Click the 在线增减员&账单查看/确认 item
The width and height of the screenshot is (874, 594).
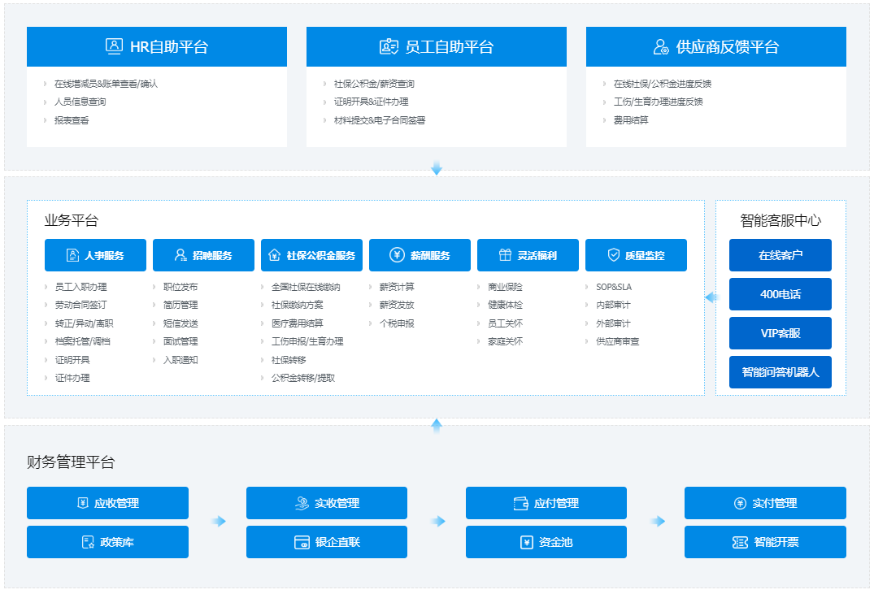point(106,84)
